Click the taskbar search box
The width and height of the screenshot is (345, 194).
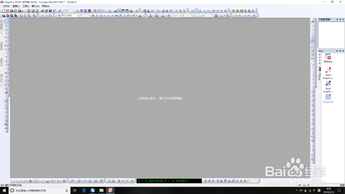click(x=40, y=190)
